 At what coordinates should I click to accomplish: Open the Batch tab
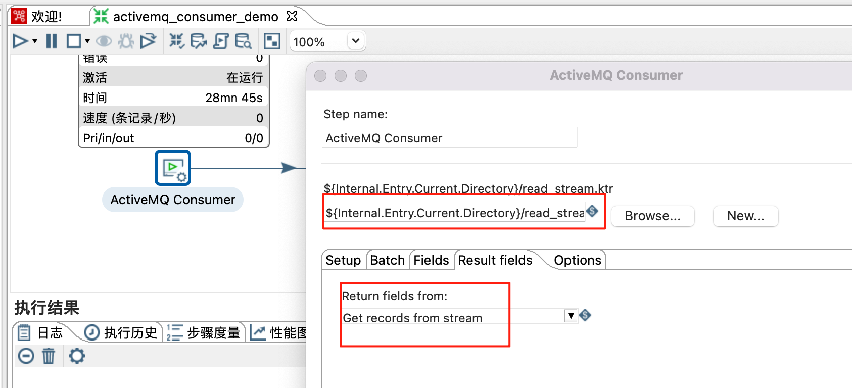point(387,260)
